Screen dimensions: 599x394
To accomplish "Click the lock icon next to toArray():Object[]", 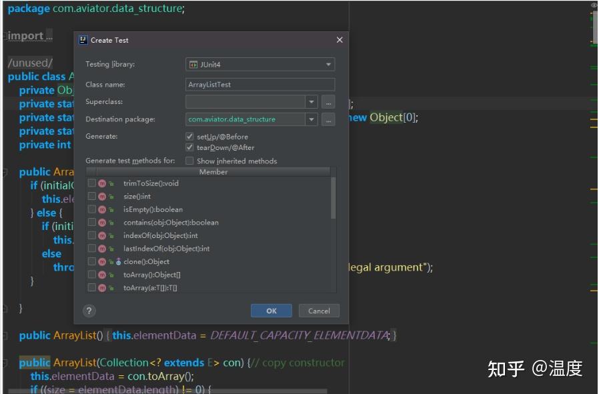I will [x=111, y=273].
